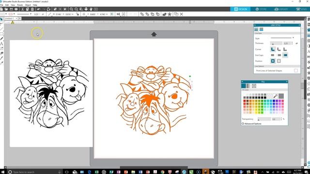Click the Undo arrow icon
Viewport: 310px width, 174px height.
click(39, 9)
